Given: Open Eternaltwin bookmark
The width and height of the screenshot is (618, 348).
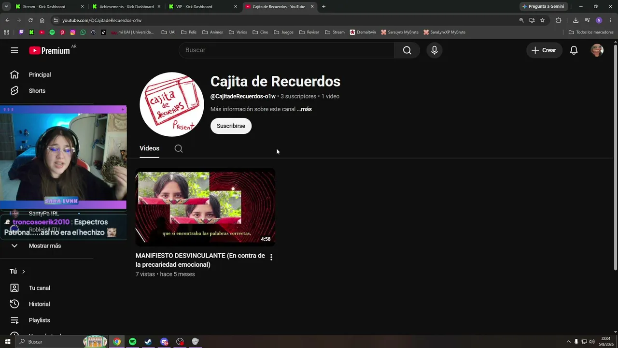Looking at the screenshot, I should (x=363, y=32).
